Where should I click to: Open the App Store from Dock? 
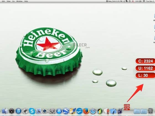click(x=59, y=111)
